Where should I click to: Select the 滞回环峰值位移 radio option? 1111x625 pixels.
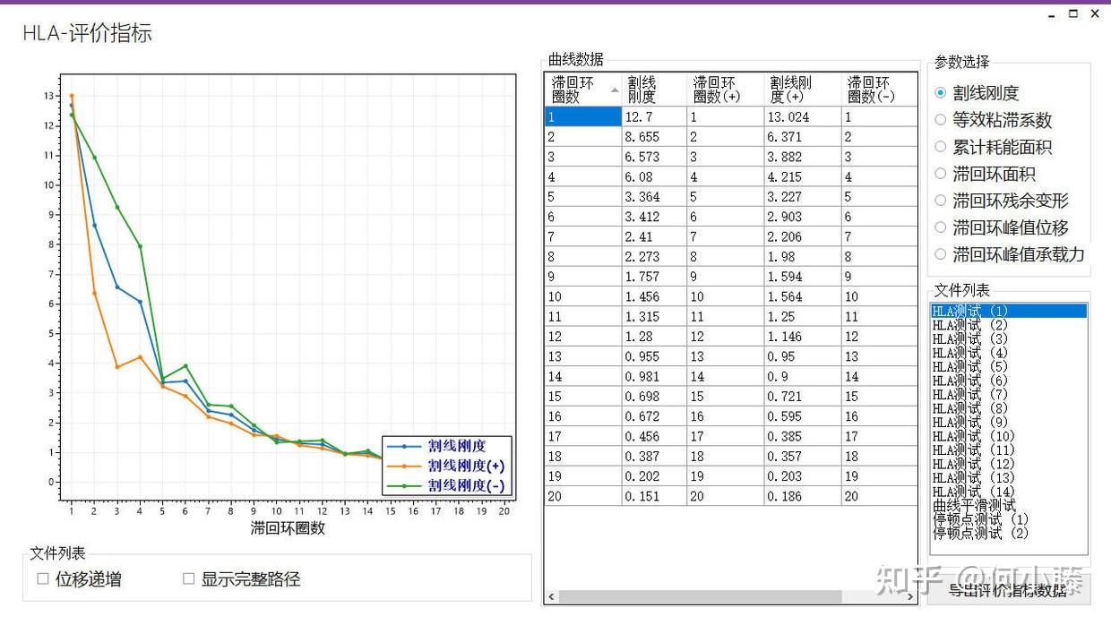point(1001,227)
